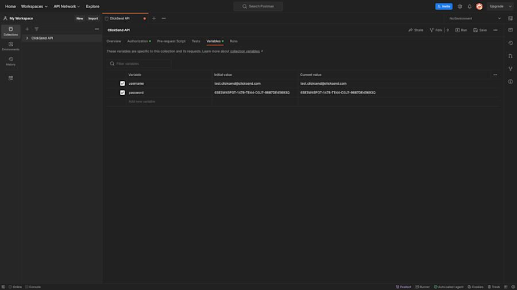The width and height of the screenshot is (517, 290).
Task: Click the Run collection button
Action: point(461,30)
